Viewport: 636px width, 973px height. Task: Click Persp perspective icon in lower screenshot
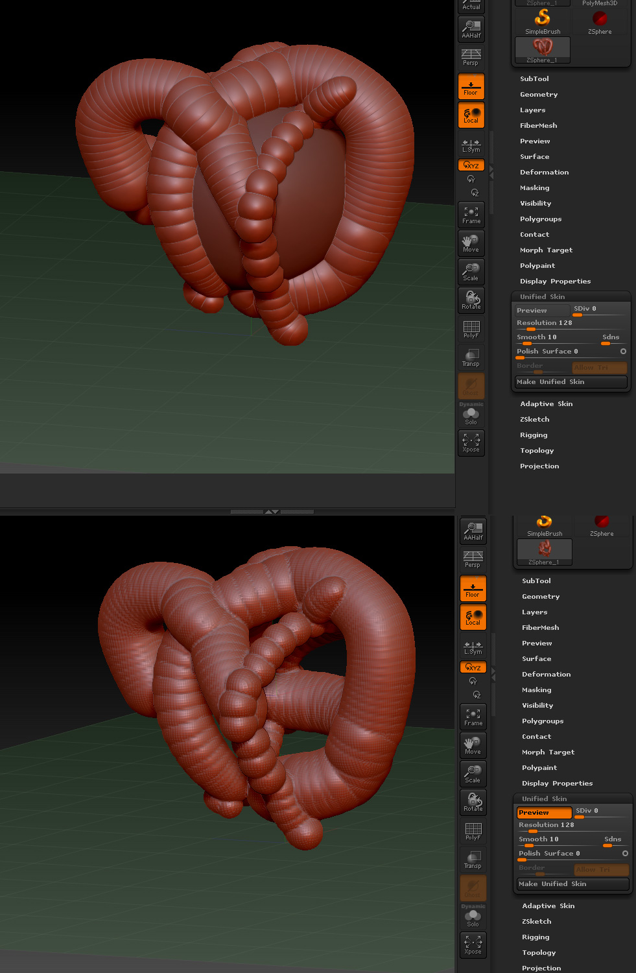(x=473, y=559)
